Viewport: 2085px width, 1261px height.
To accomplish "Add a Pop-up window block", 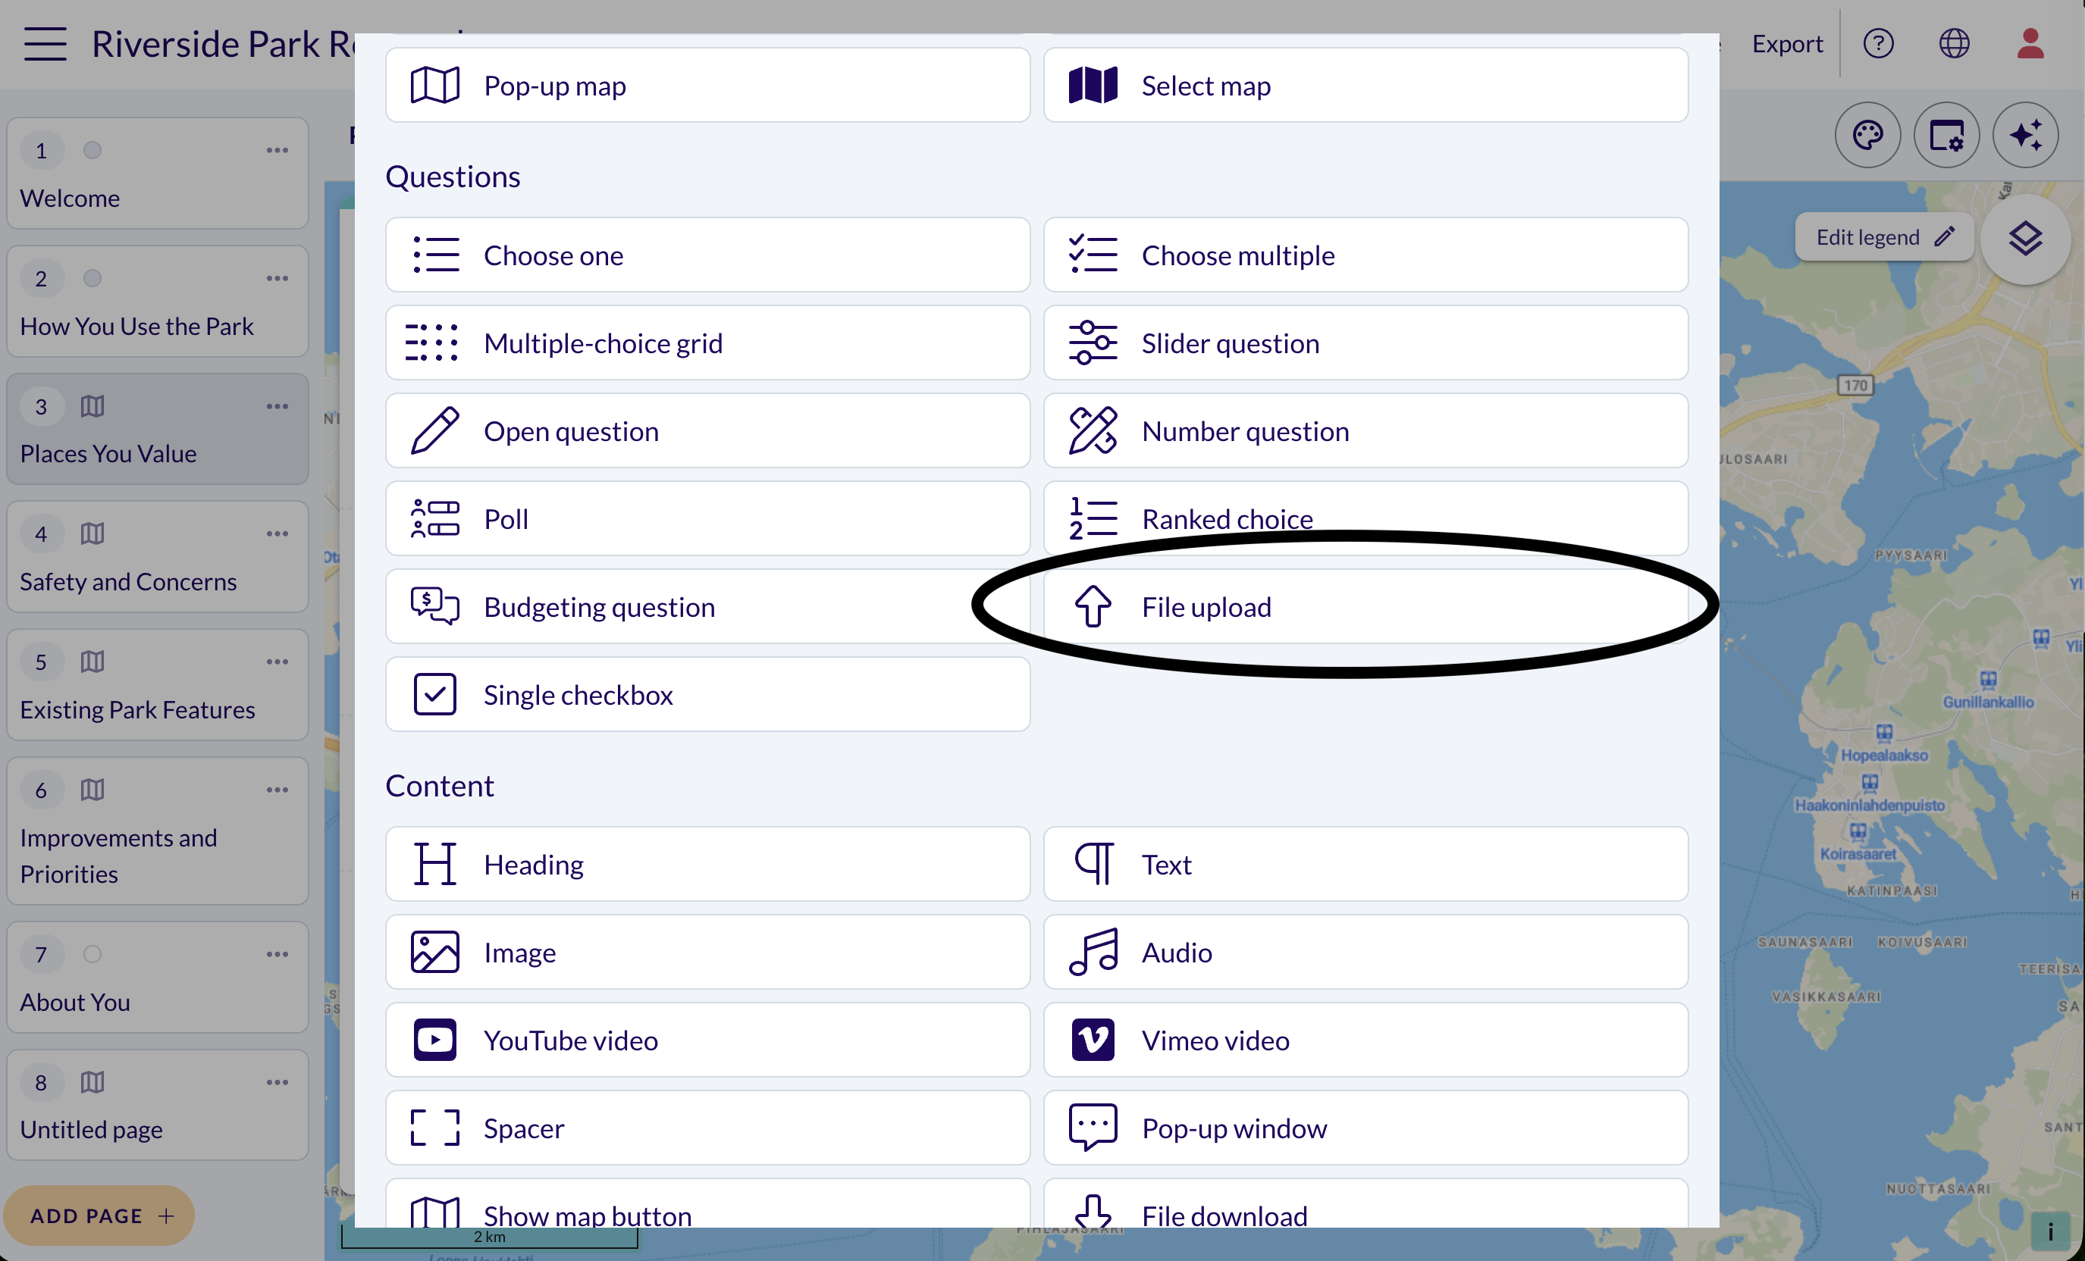I will point(1365,1128).
